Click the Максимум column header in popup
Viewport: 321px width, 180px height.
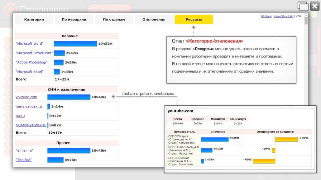coord(238,119)
